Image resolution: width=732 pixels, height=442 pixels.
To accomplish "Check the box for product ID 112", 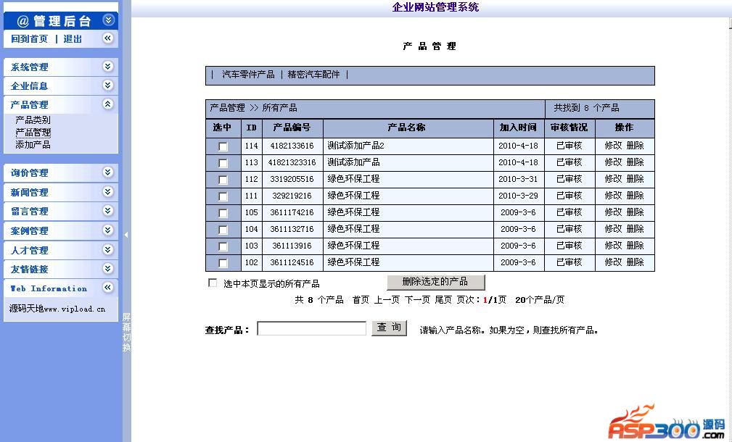I will (223, 180).
